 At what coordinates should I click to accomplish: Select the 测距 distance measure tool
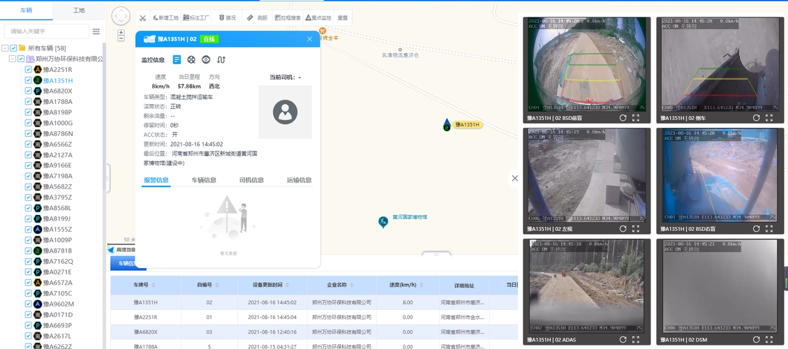click(258, 18)
